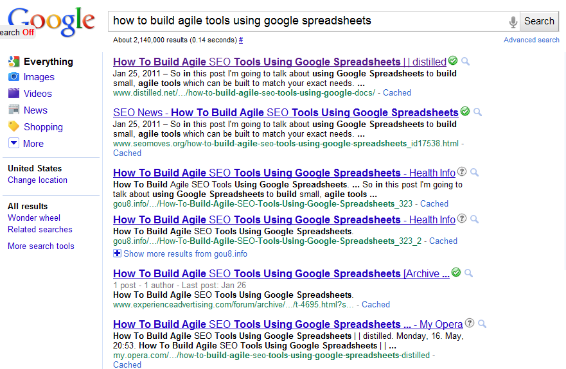The height and width of the screenshot is (369, 566).
Task: Open preview magnifier for My Opera result
Action: [x=482, y=323]
